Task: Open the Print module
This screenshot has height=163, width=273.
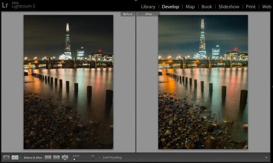Action: tap(251, 7)
